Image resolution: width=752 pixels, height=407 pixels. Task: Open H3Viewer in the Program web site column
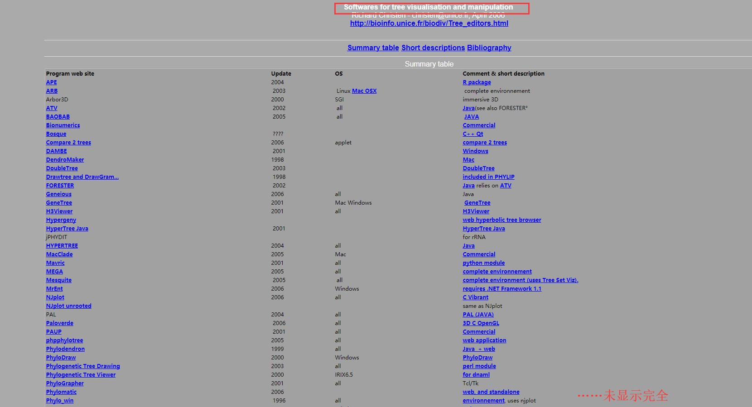pos(59,211)
